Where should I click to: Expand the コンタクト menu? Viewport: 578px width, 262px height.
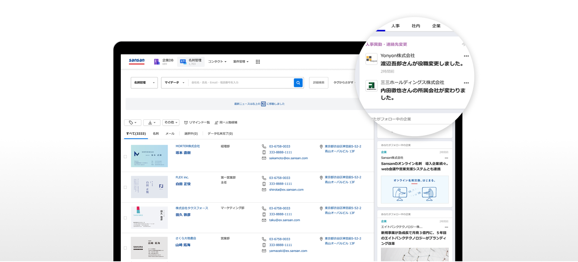tap(217, 62)
